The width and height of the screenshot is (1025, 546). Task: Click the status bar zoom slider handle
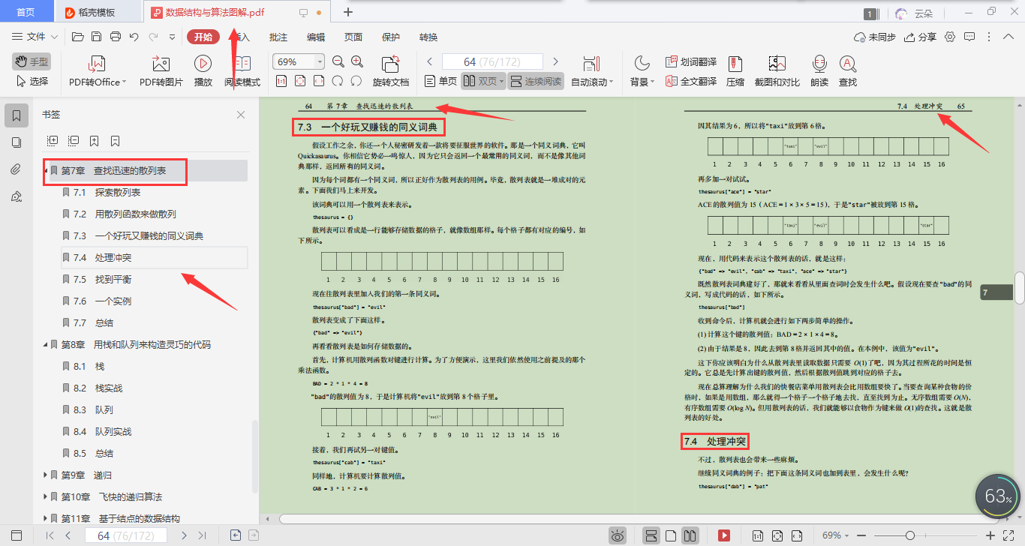[910, 535]
